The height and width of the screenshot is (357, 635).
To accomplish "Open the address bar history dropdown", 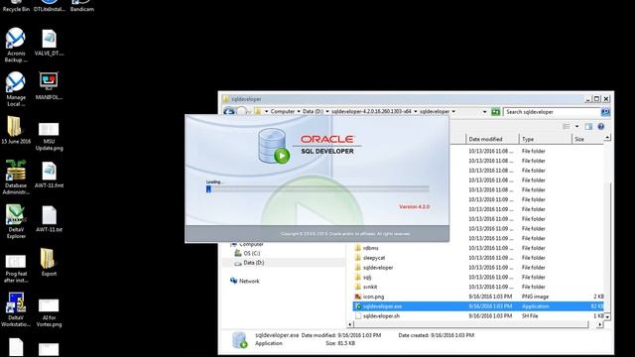I will click(484, 112).
